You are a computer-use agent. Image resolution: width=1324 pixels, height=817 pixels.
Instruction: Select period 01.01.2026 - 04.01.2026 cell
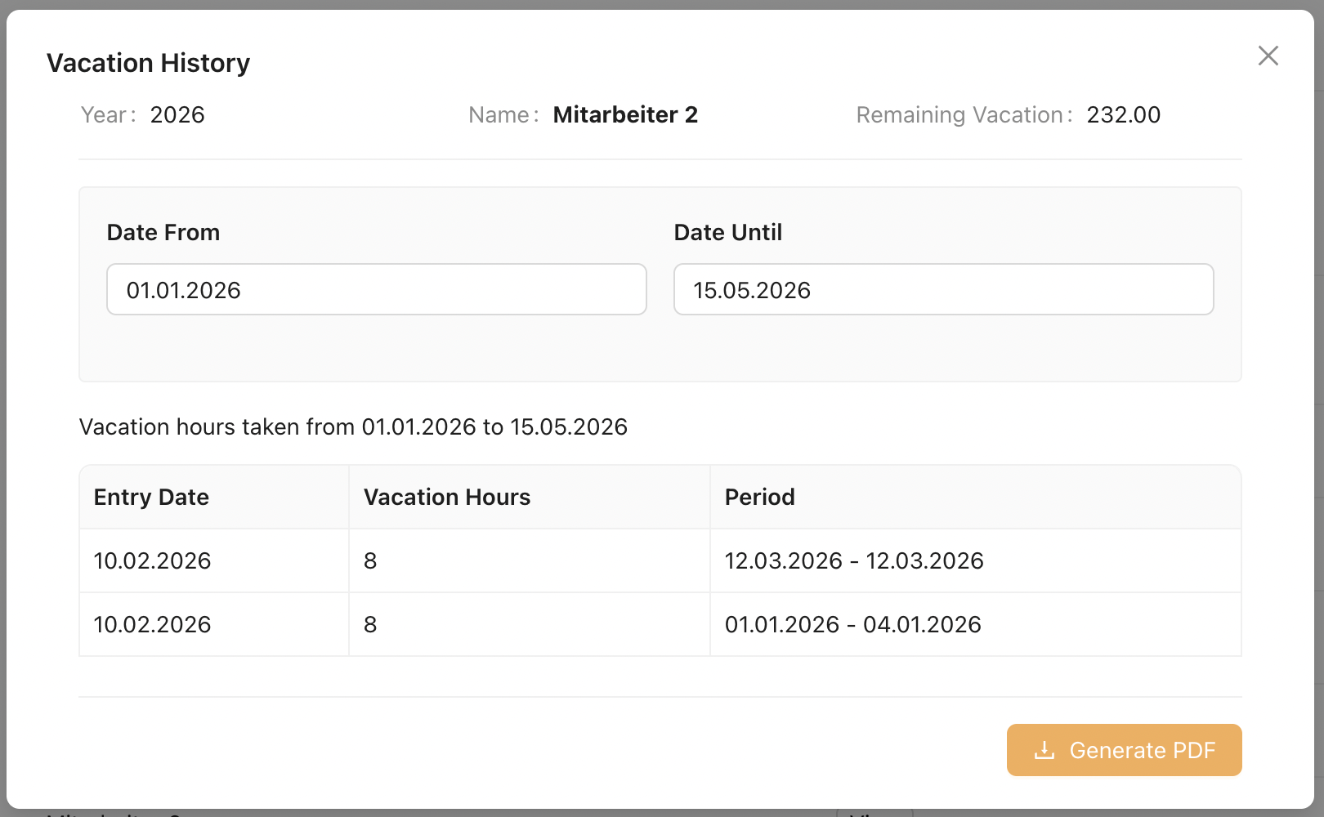click(x=976, y=624)
